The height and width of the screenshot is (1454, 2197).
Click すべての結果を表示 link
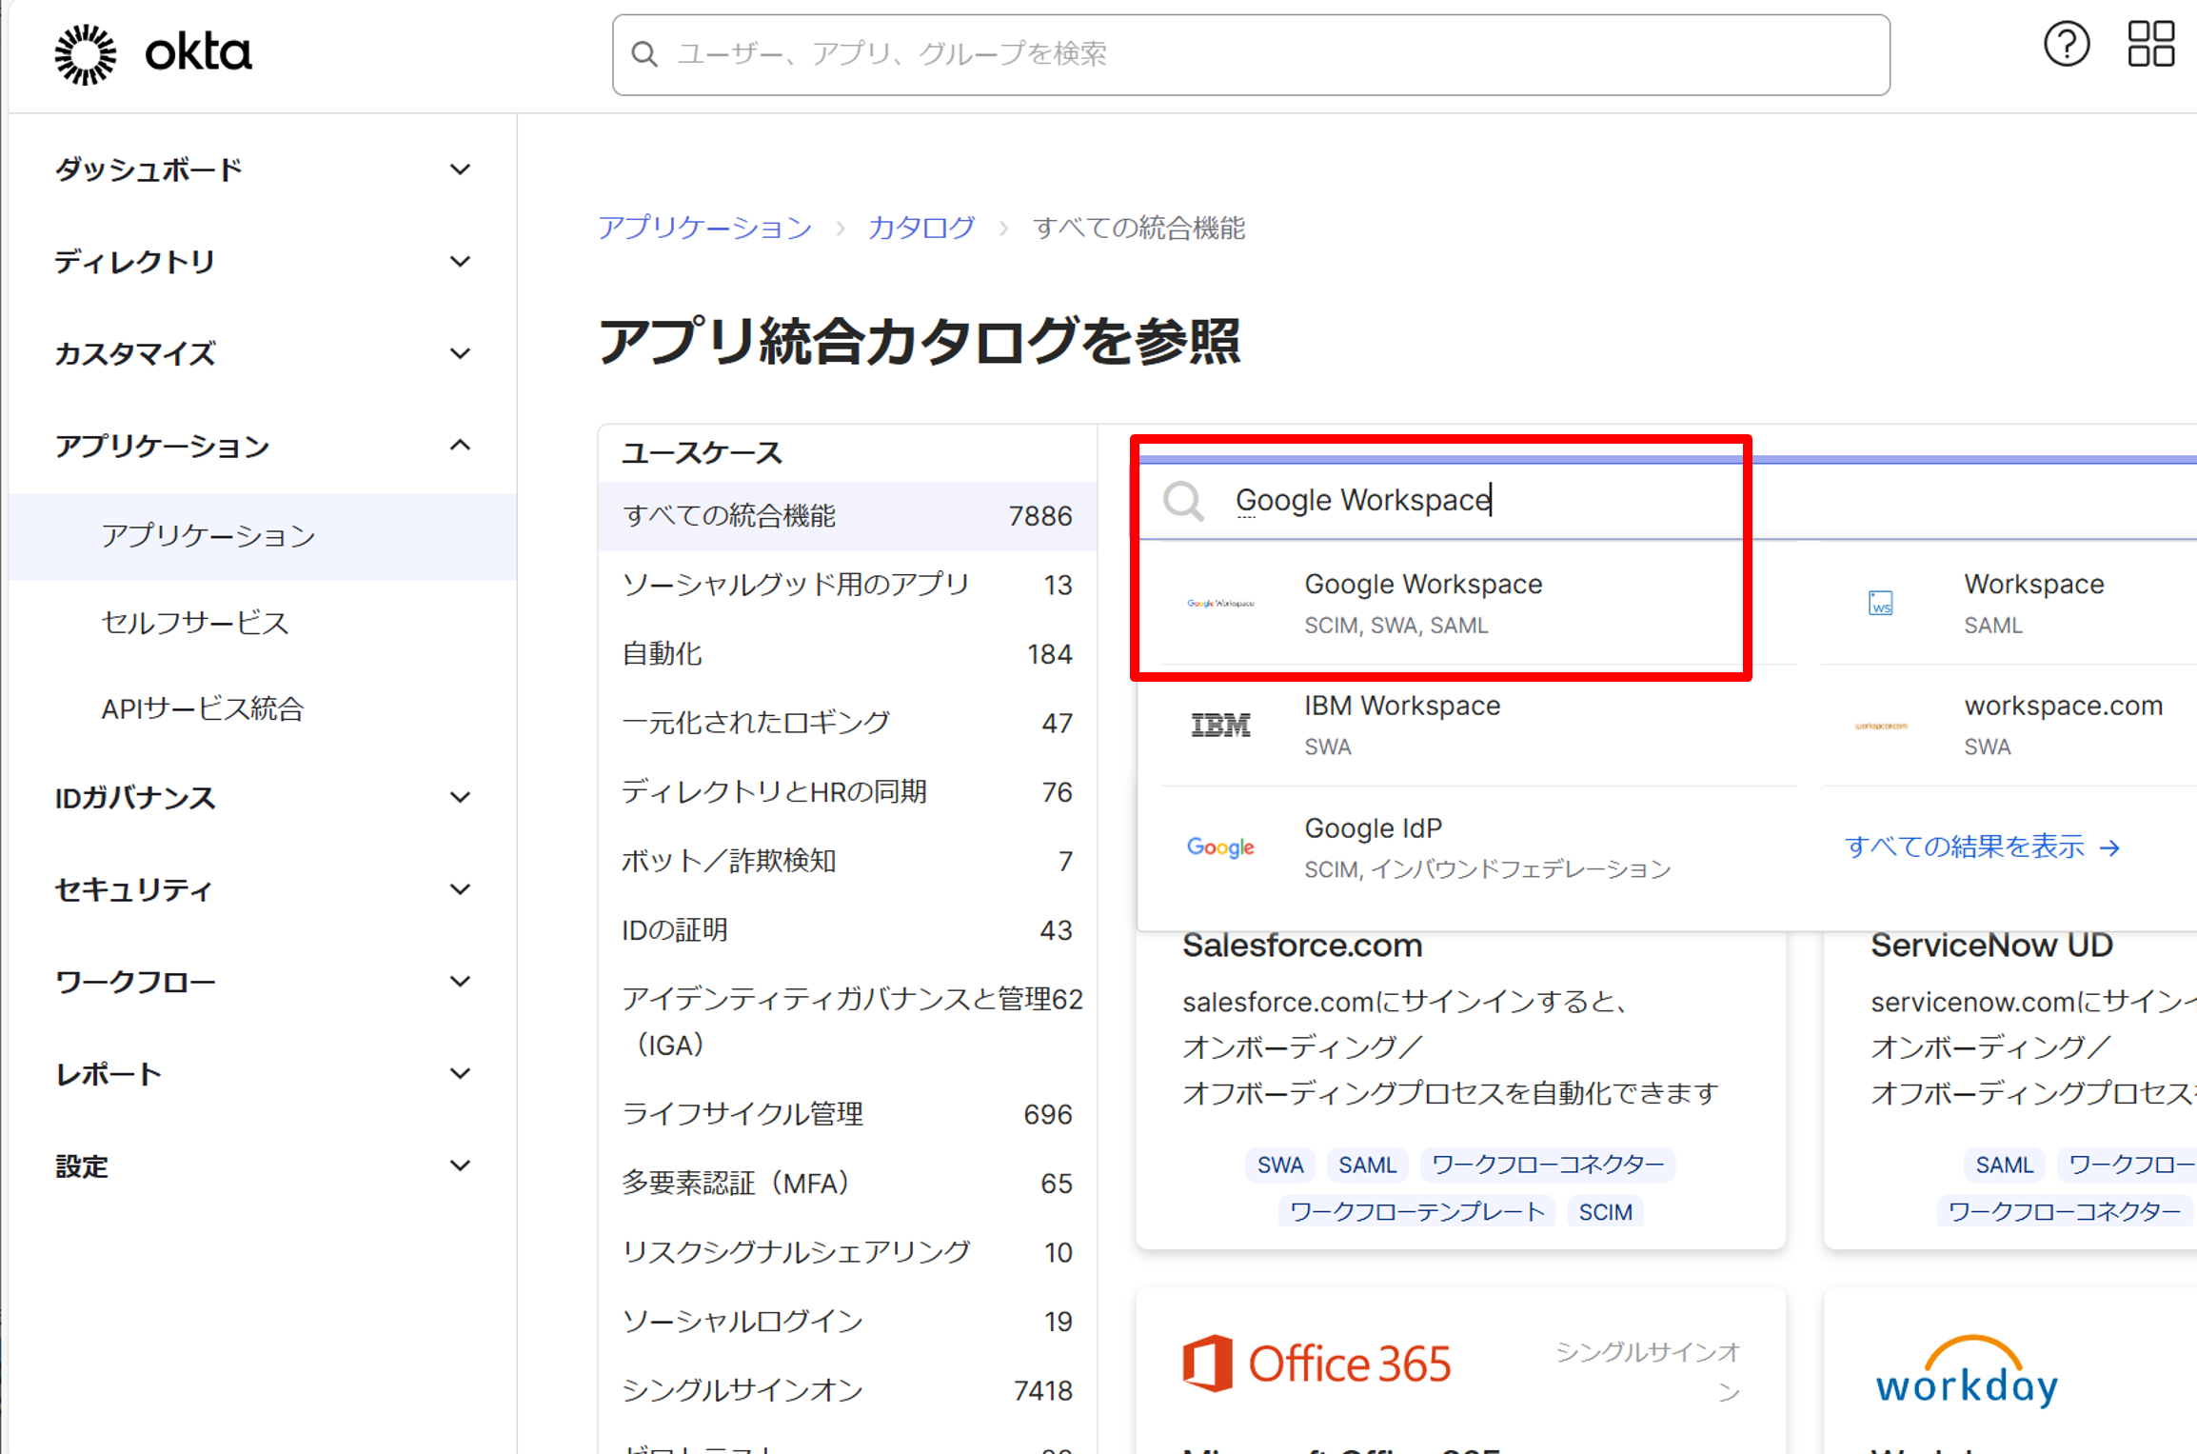point(1983,847)
